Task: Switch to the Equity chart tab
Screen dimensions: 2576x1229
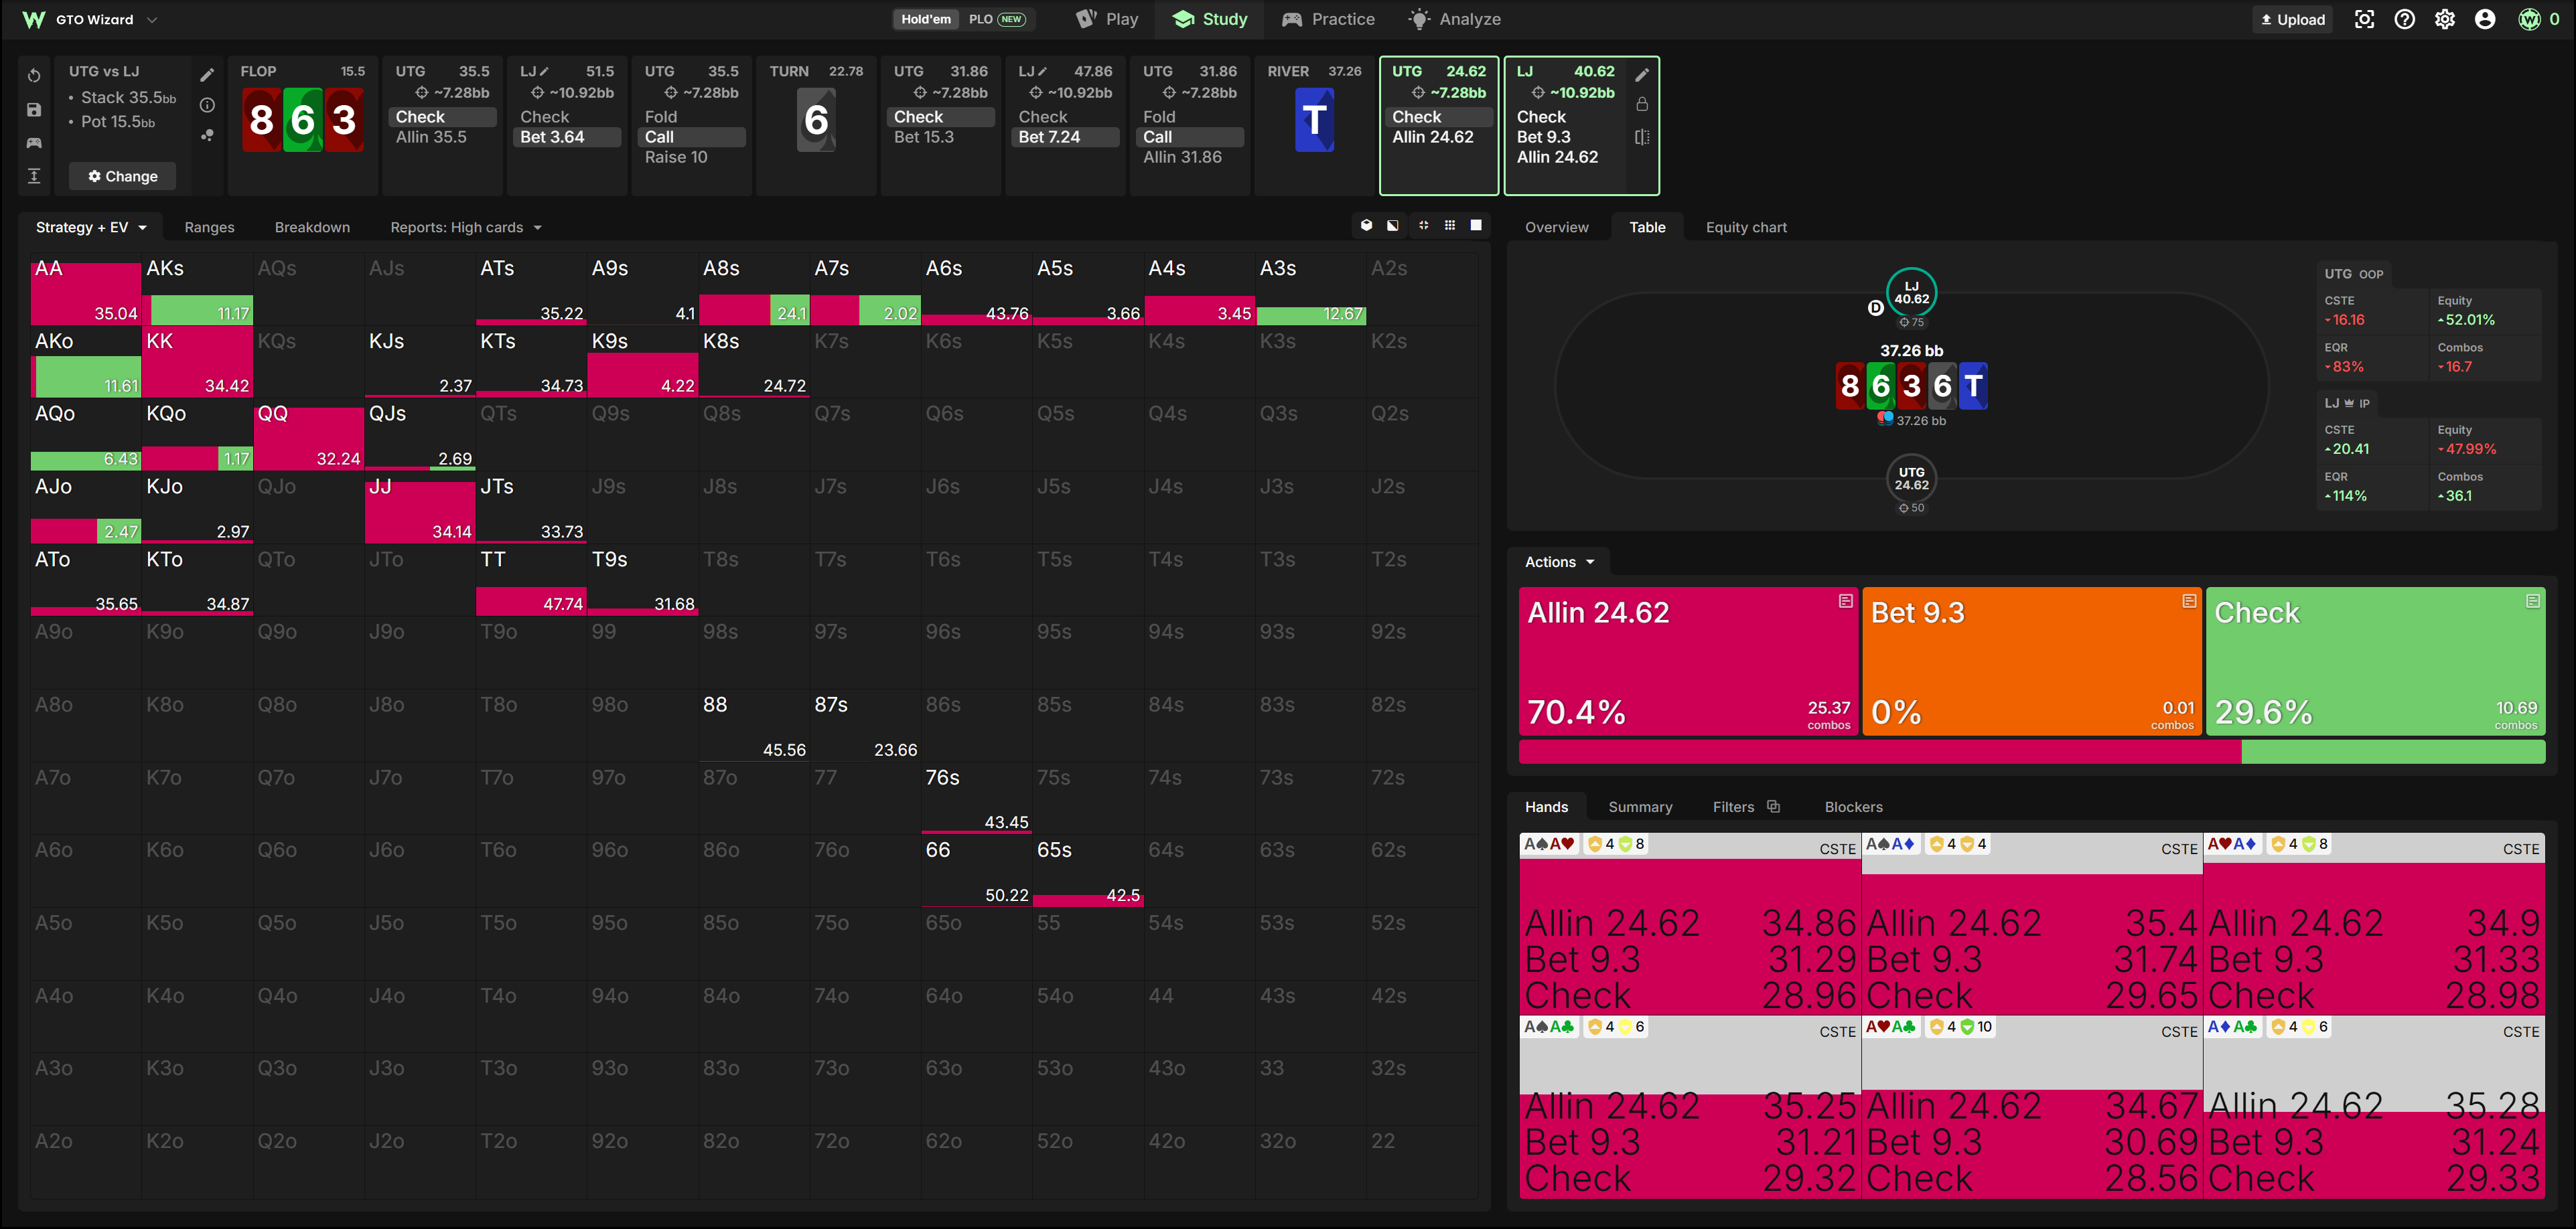Action: pos(1746,227)
